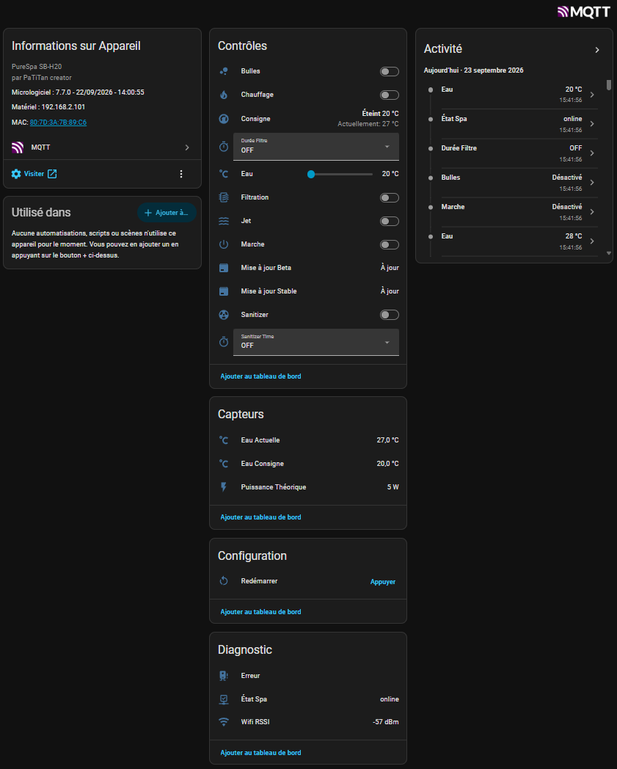Open the Sanitizer Time dropdown
The image size is (617, 769).
click(x=316, y=343)
